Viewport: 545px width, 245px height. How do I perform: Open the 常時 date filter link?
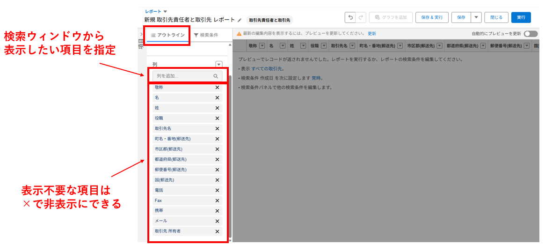(317, 78)
